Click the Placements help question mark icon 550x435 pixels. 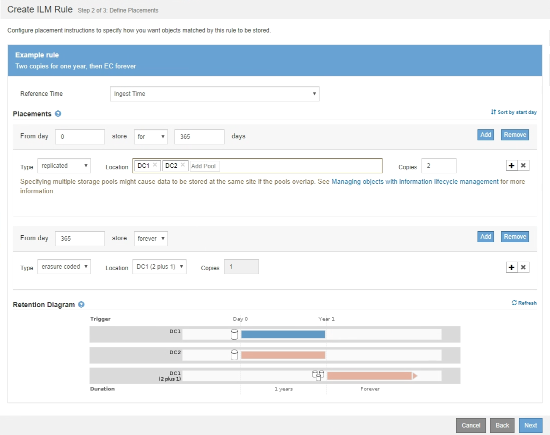(58, 114)
